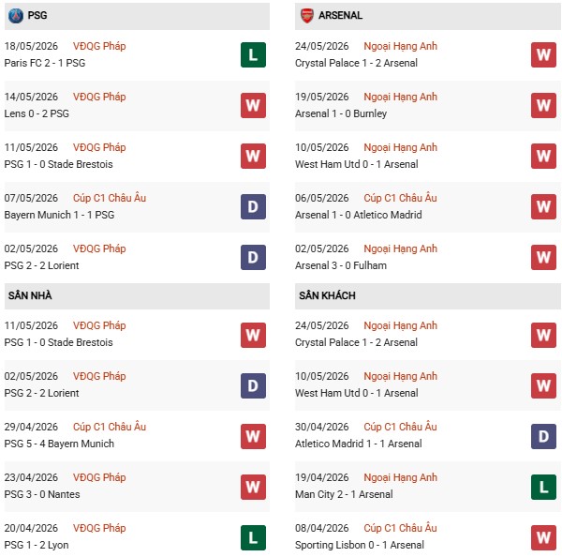Click the L badge for PSG 1-2 Lyon
Viewport: 562px width, 557px height.
click(x=253, y=537)
